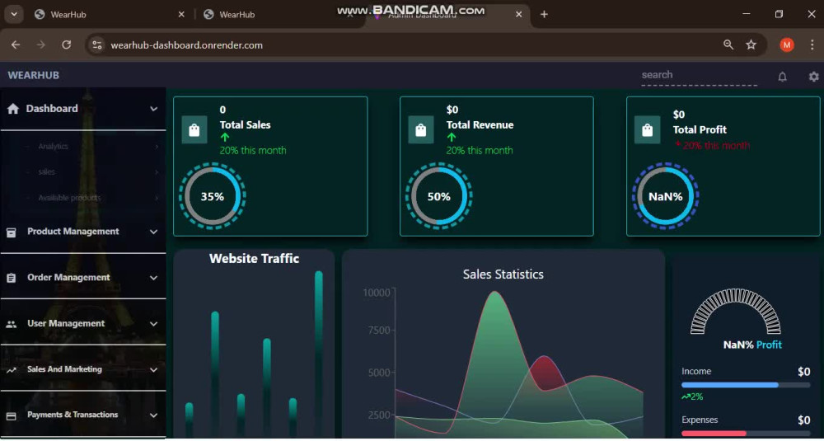
Task: Open the notifications bell icon
Action: [x=783, y=77]
